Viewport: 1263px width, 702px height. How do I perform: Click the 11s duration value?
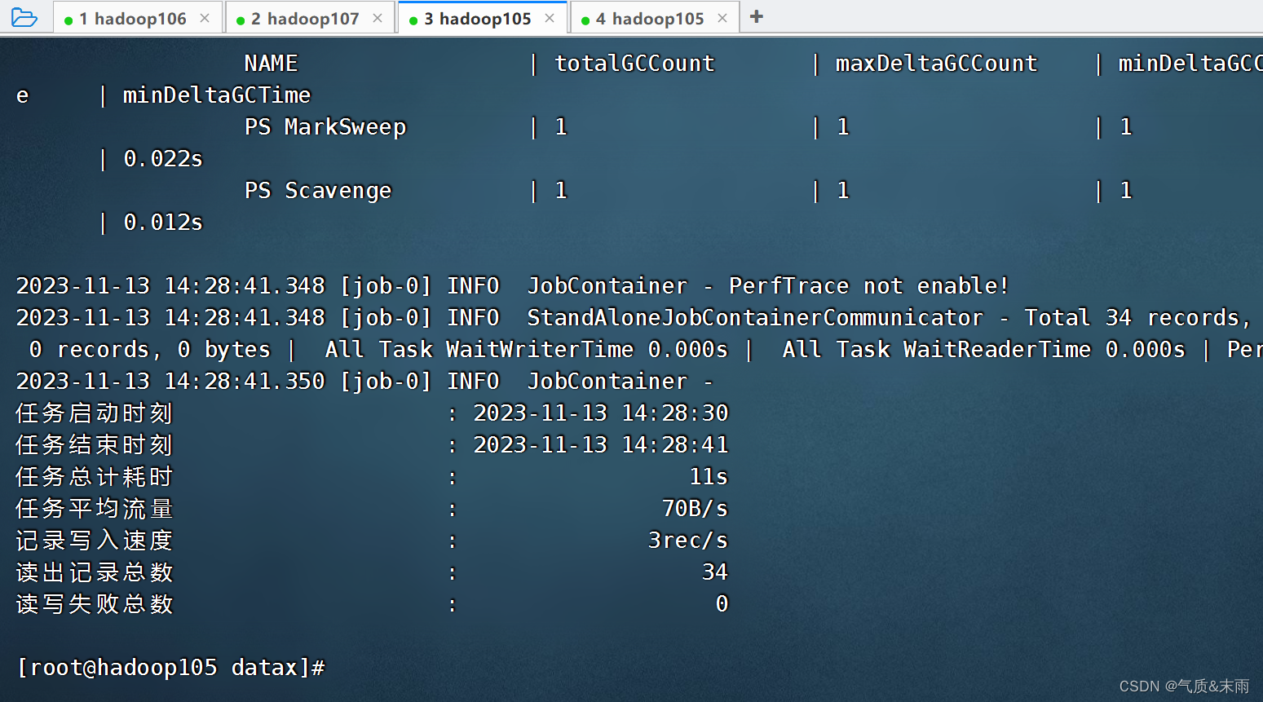[x=709, y=477]
